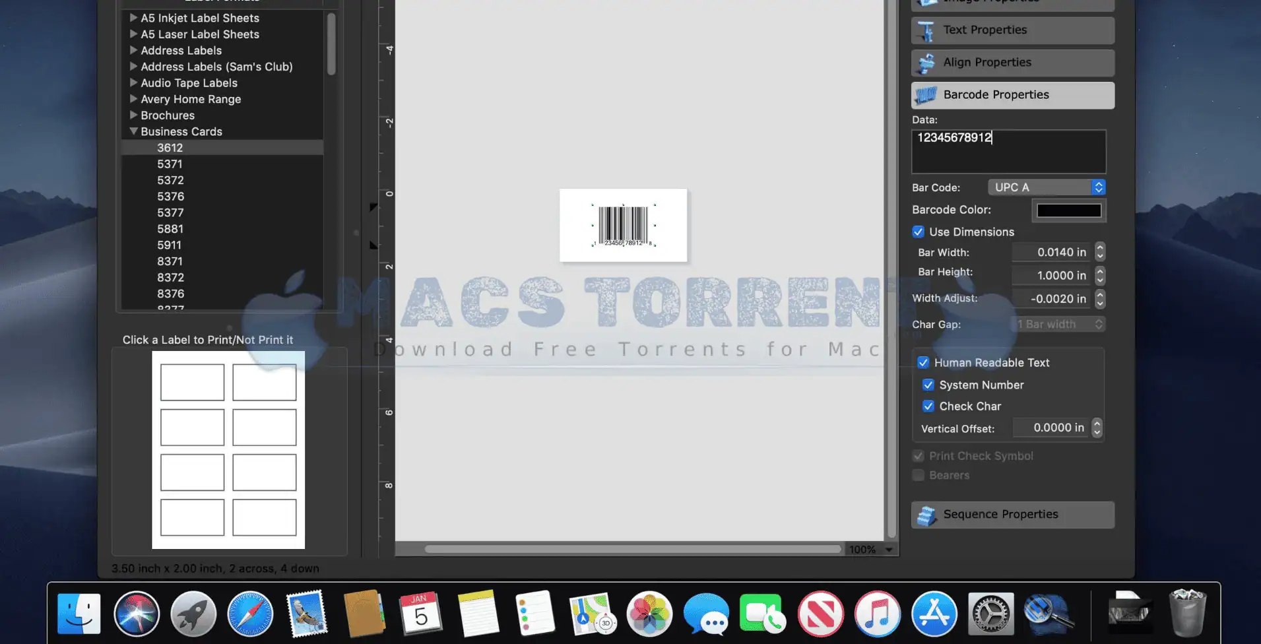Open iTunes music icon in Dock
This screenshot has width=1261, height=644.
(x=877, y=614)
